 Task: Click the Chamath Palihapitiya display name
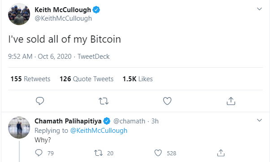[x=68, y=121]
